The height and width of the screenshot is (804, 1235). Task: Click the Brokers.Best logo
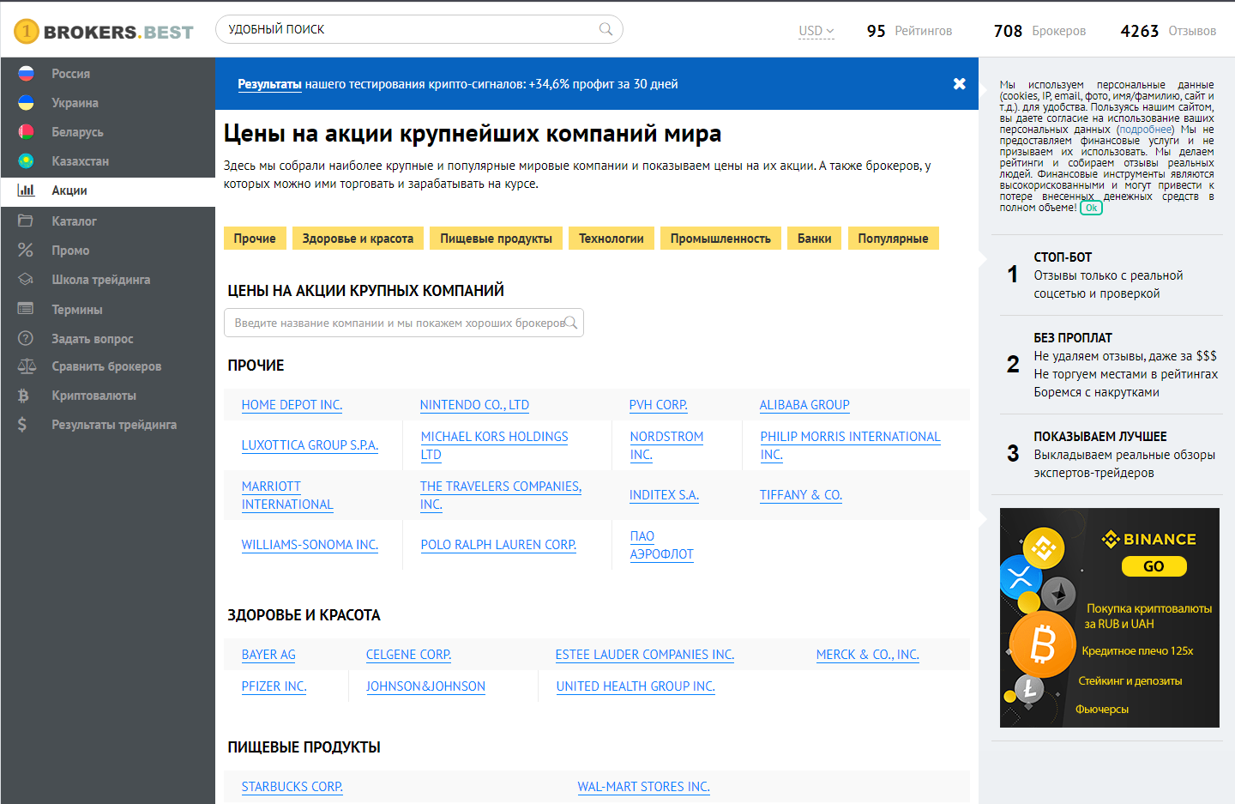104,32
